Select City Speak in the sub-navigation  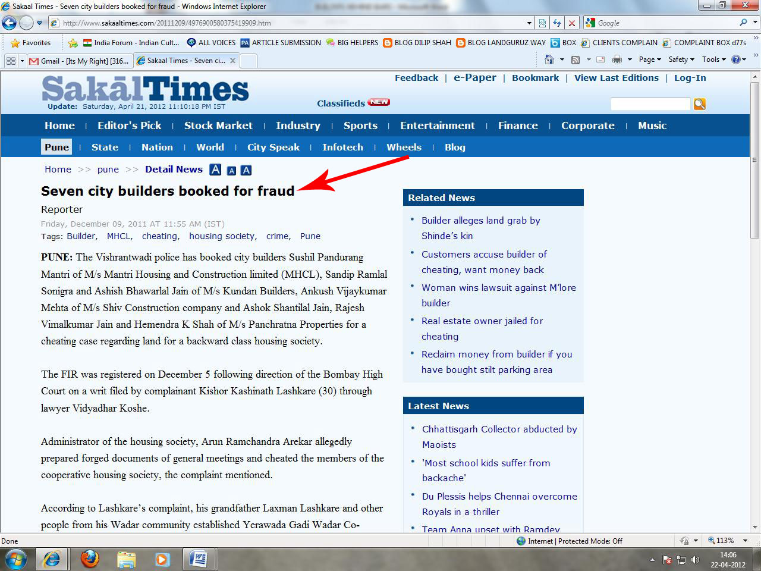coord(273,148)
